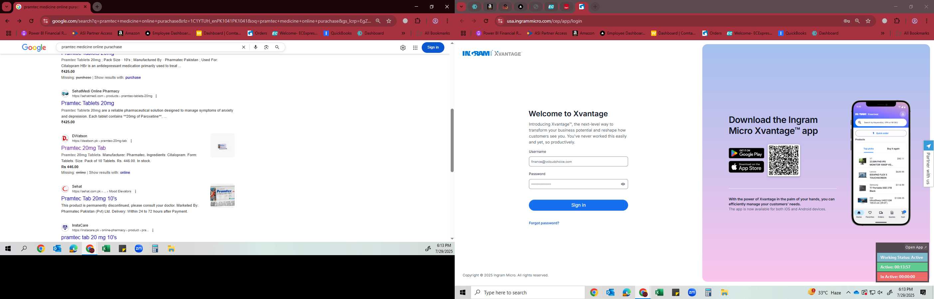
Task: Open options for DWatson result
Action: click(131, 141)
